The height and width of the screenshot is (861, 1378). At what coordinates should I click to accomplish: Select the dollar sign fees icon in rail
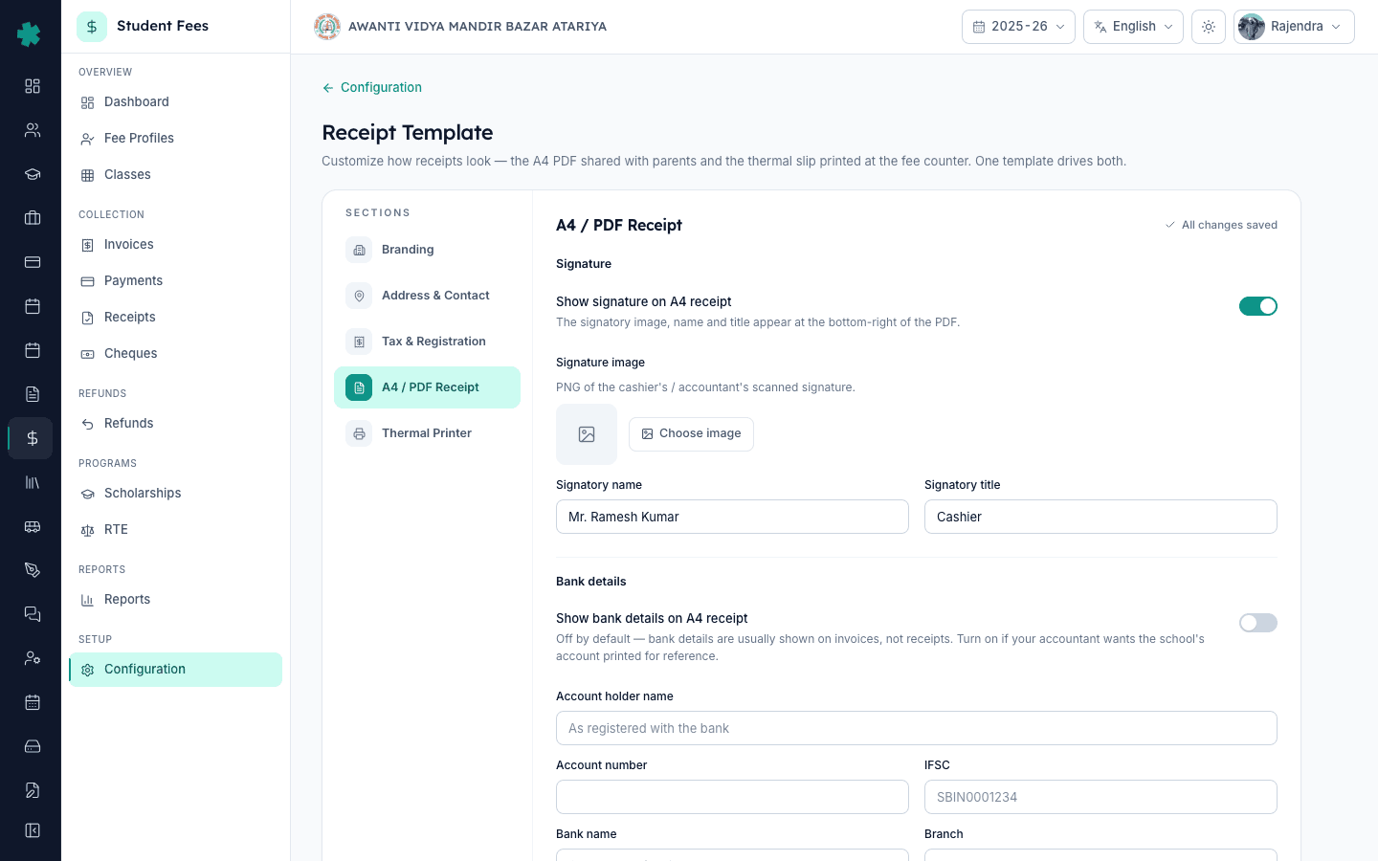coord(32,438)
